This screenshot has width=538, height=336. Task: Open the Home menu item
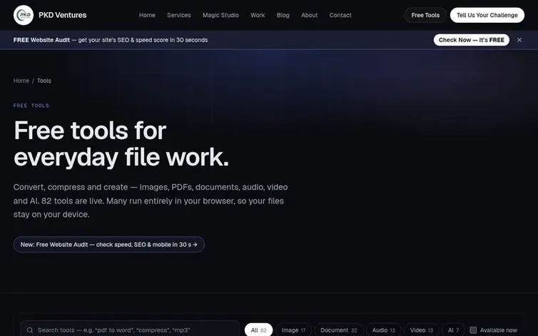[x=147, y=15]
